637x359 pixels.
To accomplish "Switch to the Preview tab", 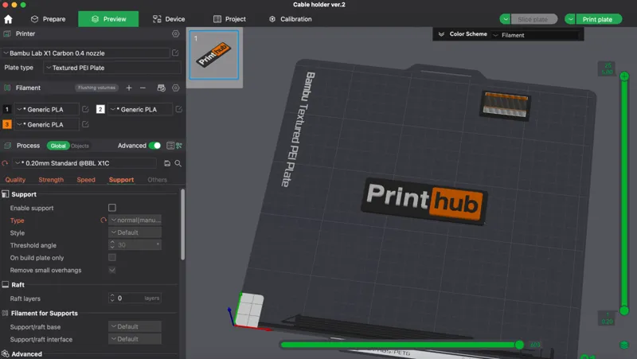I will pyautogui.click(x=108, y=19).
